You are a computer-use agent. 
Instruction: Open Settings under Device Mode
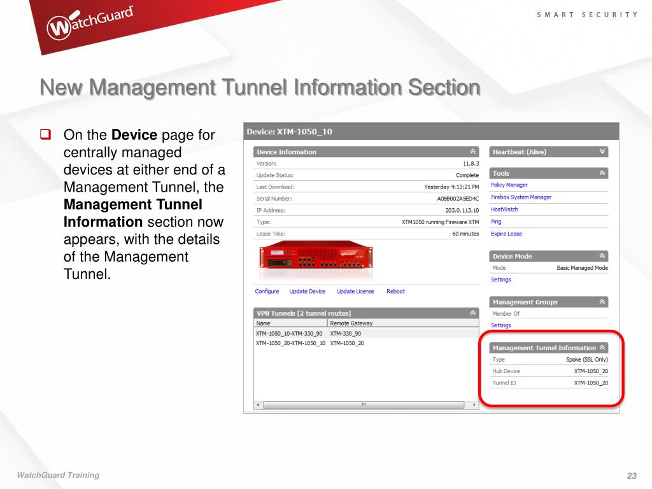coord(500,280)
